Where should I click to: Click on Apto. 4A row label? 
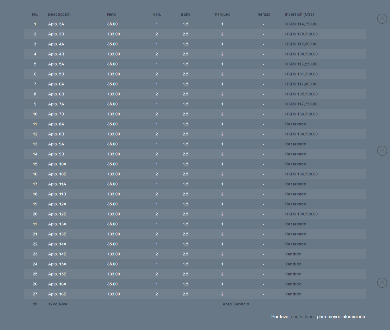click(x=56, y=44)
